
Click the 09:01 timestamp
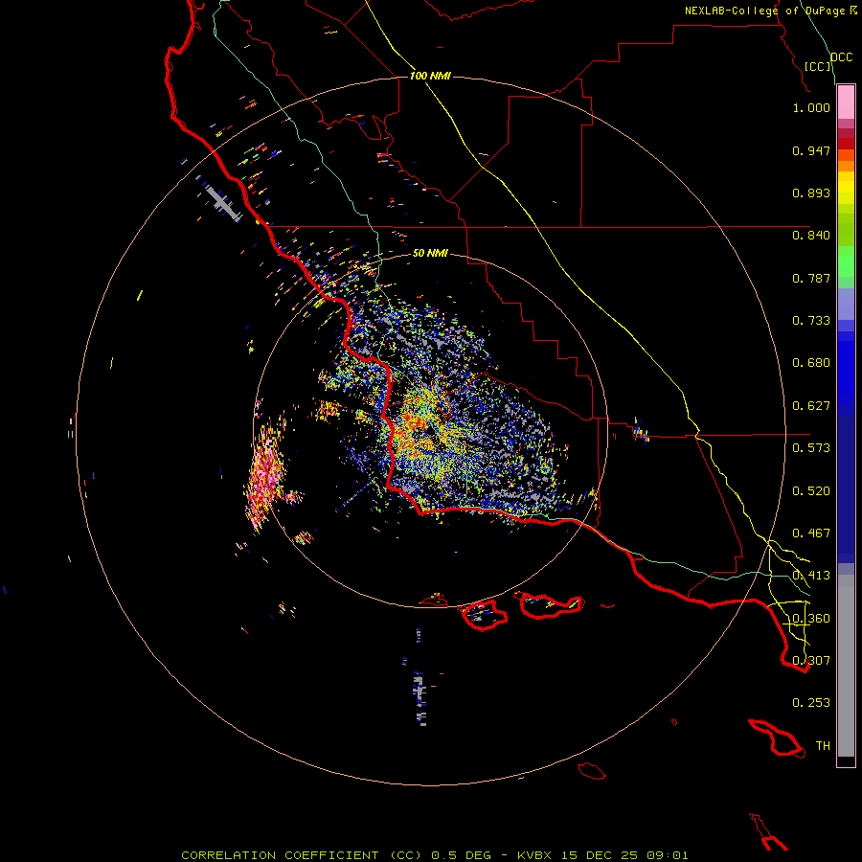click(x=668, y=855)
